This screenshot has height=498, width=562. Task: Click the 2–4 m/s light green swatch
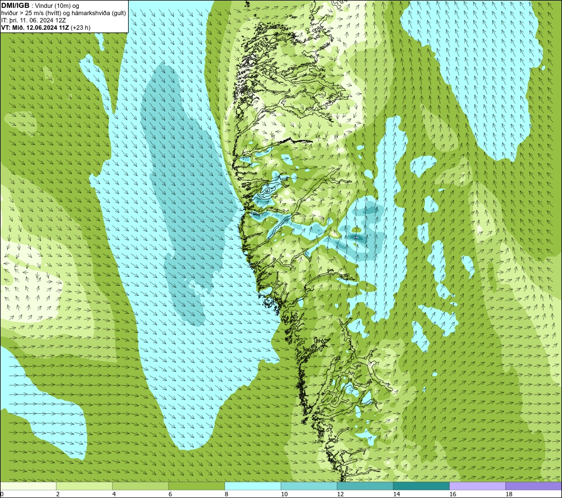[x=84, y=486]
